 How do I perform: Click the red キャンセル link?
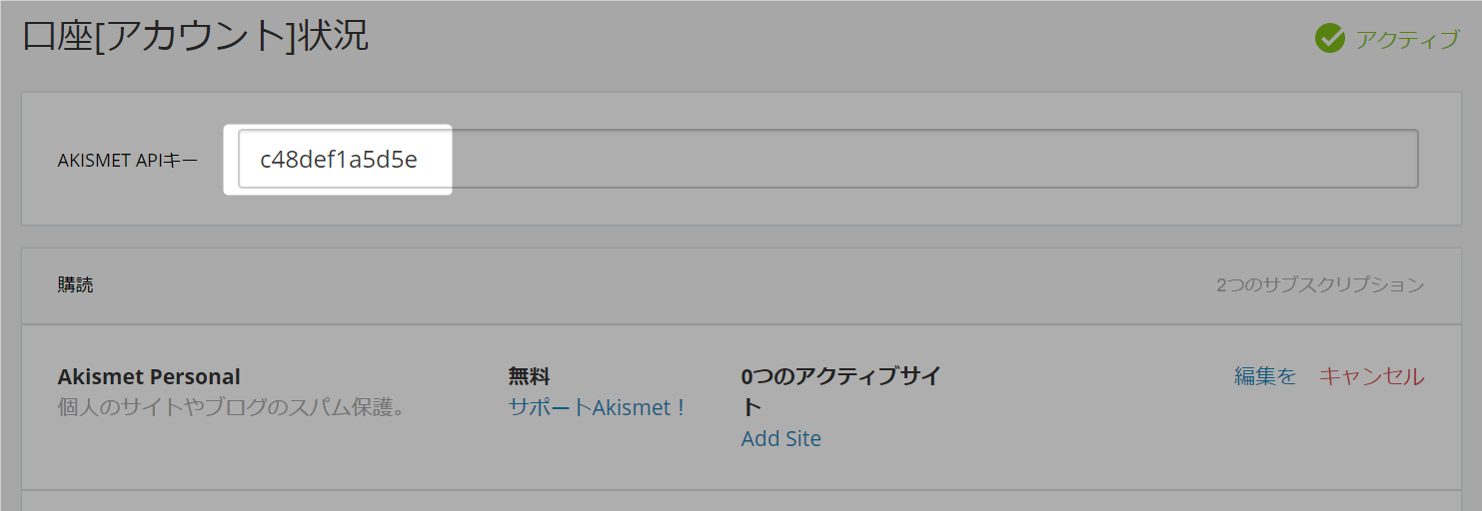pos(1372,376)
